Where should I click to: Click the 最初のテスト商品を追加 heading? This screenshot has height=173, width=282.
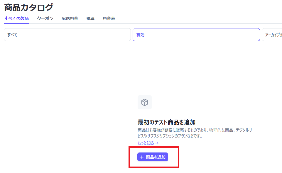click(166, 122)
